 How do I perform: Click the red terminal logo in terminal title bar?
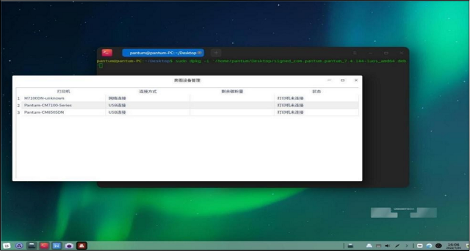(x=107, y=53)
